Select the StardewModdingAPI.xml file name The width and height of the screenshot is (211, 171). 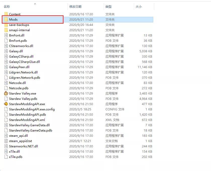(x=27, y=120)
